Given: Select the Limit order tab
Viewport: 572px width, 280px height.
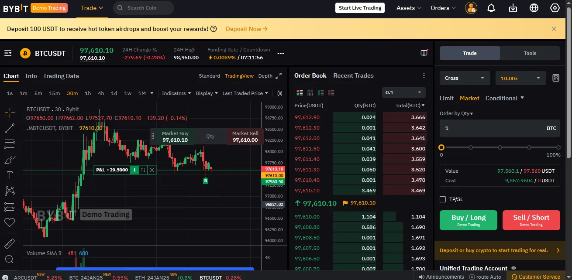Looking at the screenshot, I should 446,98.
